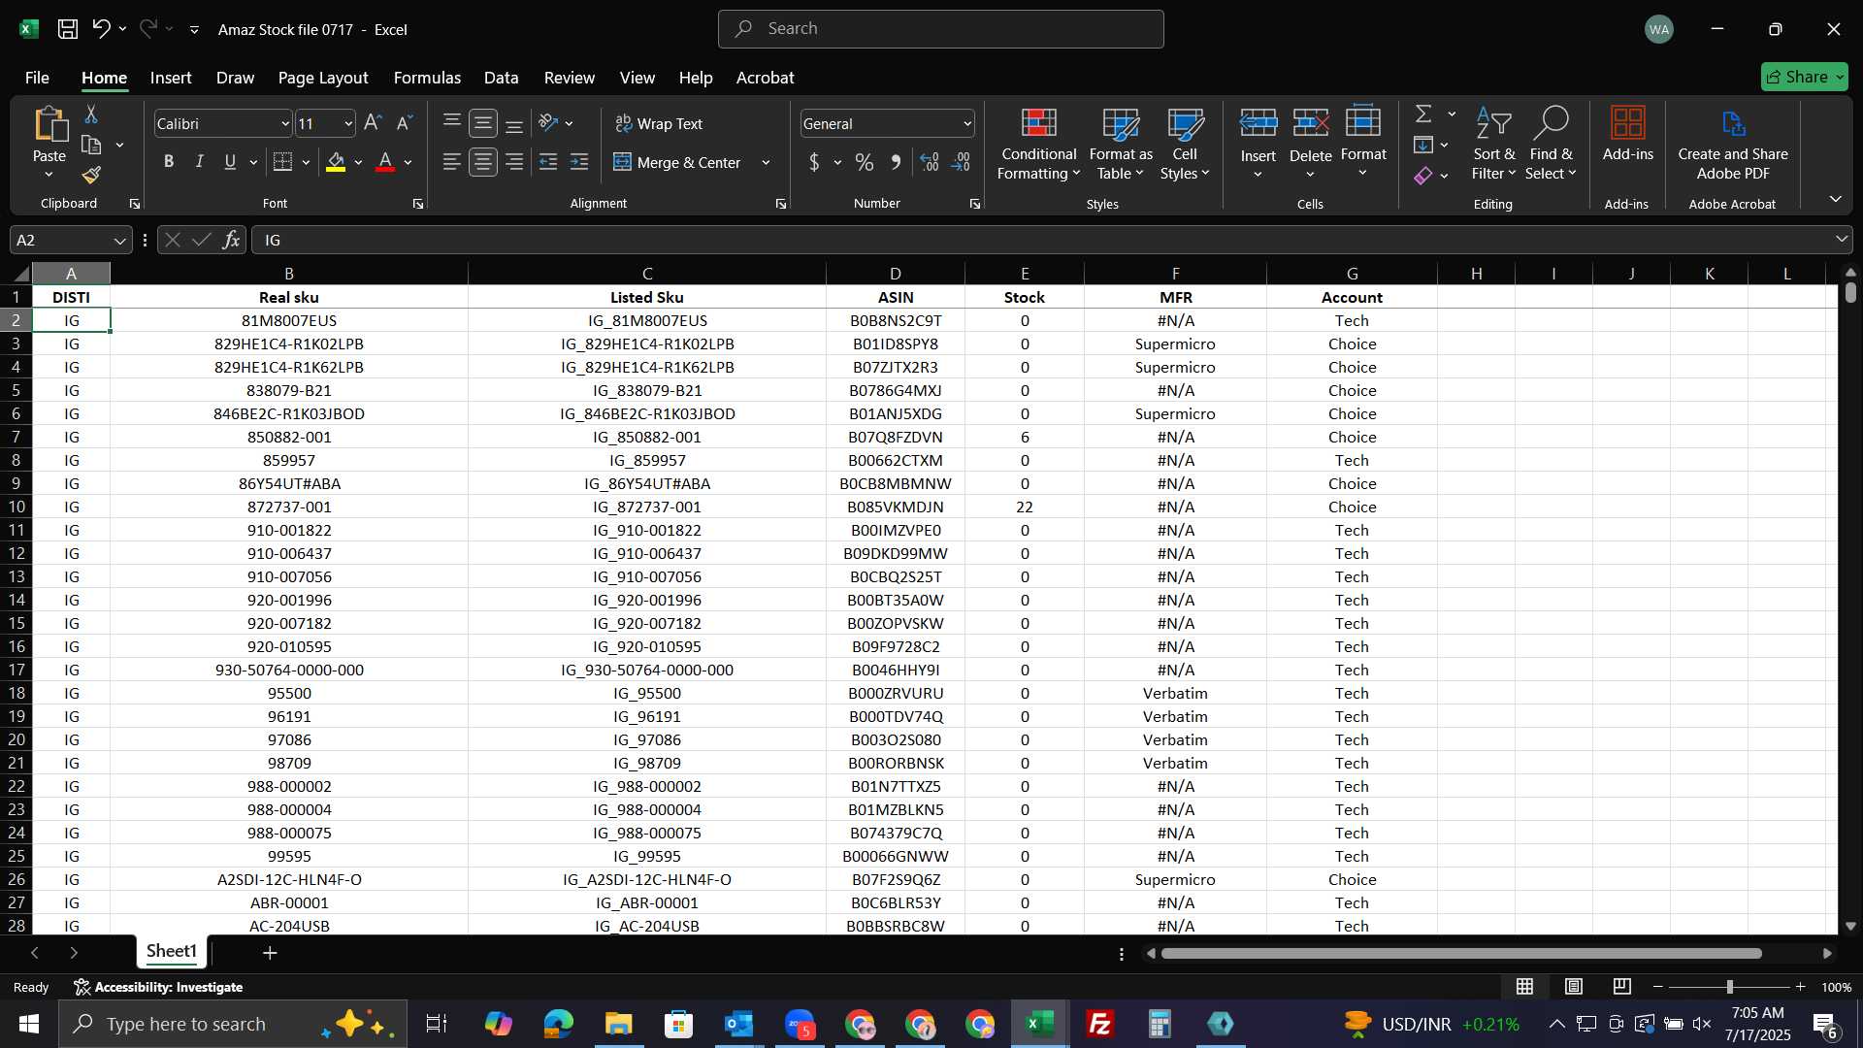
Task: Click the AutoSum sigma icon
Action: click(1423, 114)
